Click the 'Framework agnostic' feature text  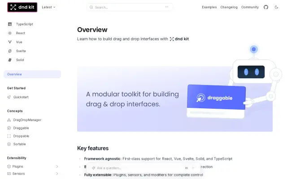102,159
